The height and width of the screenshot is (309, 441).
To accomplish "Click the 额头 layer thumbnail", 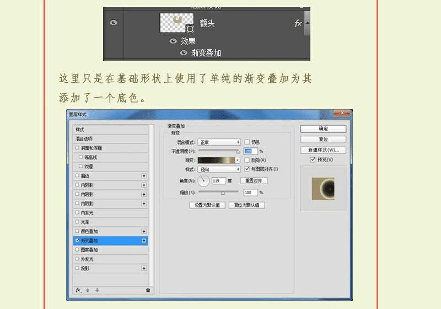I will pyautogui.click(x=176, y=23).
